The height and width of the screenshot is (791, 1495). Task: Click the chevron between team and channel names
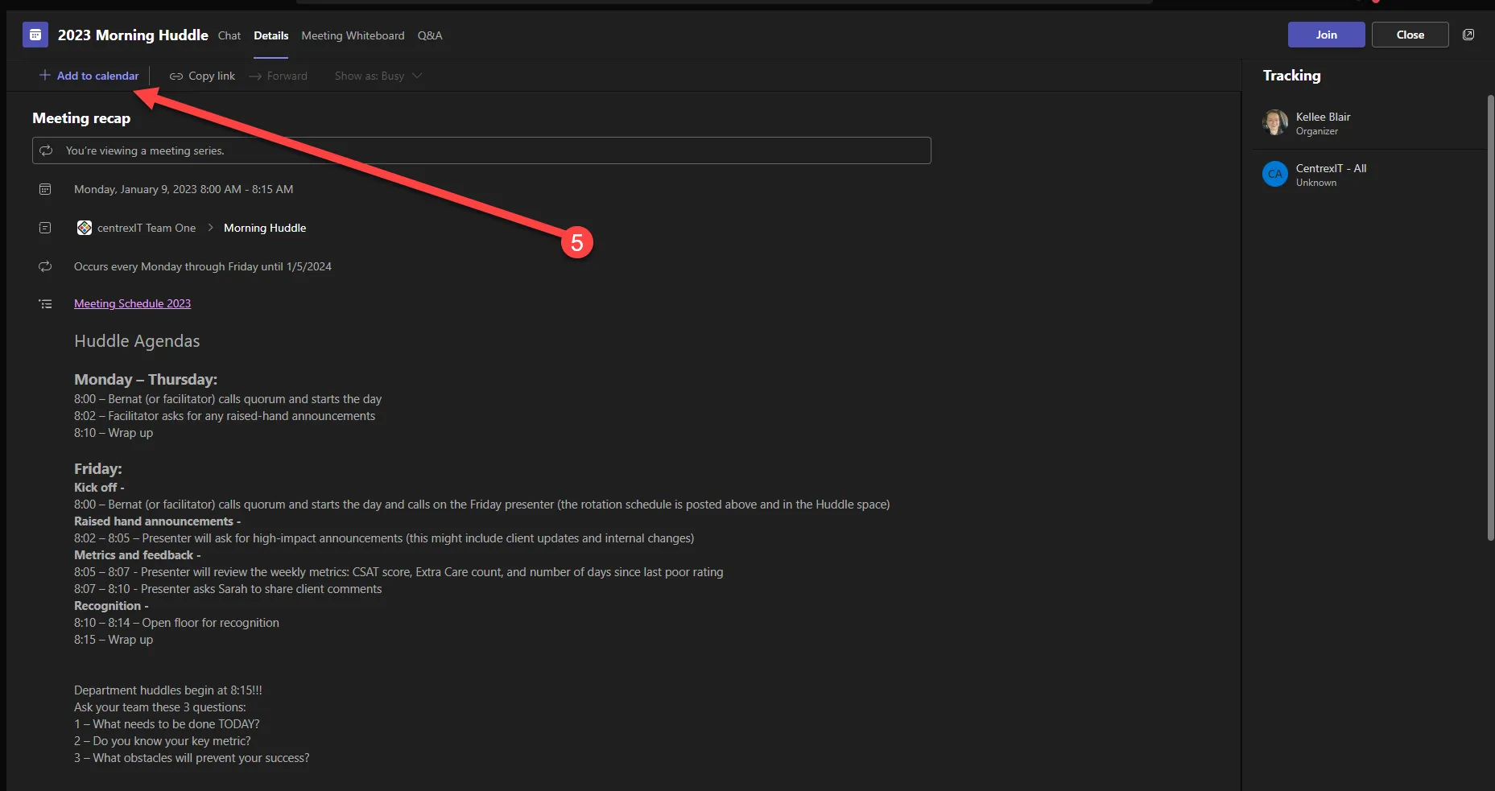[210, 228]
